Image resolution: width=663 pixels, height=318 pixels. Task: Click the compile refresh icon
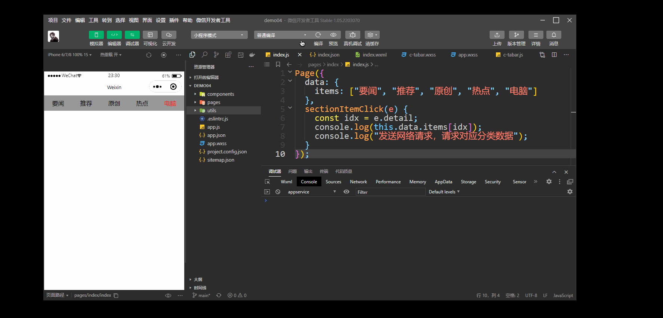click(x=318, y=35)
